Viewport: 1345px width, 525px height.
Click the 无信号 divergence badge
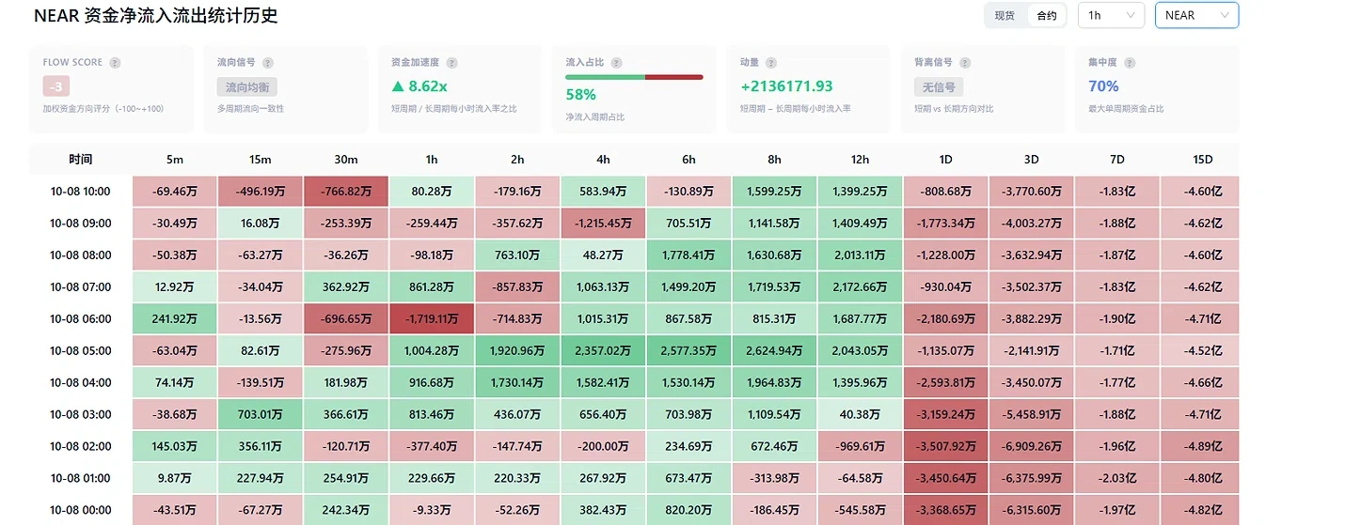tap(938, 87)
